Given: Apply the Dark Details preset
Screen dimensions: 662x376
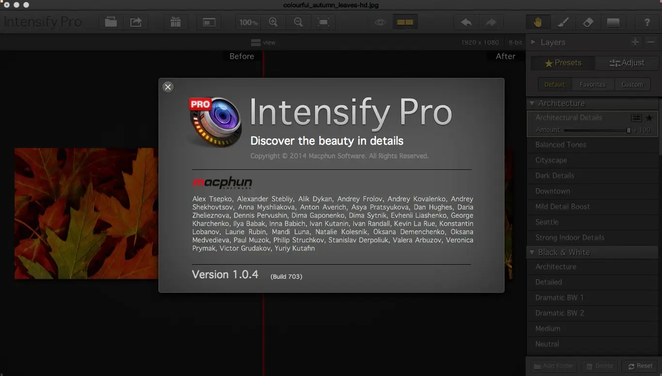Looking at the screenshot, I should (x=592, y=176).
